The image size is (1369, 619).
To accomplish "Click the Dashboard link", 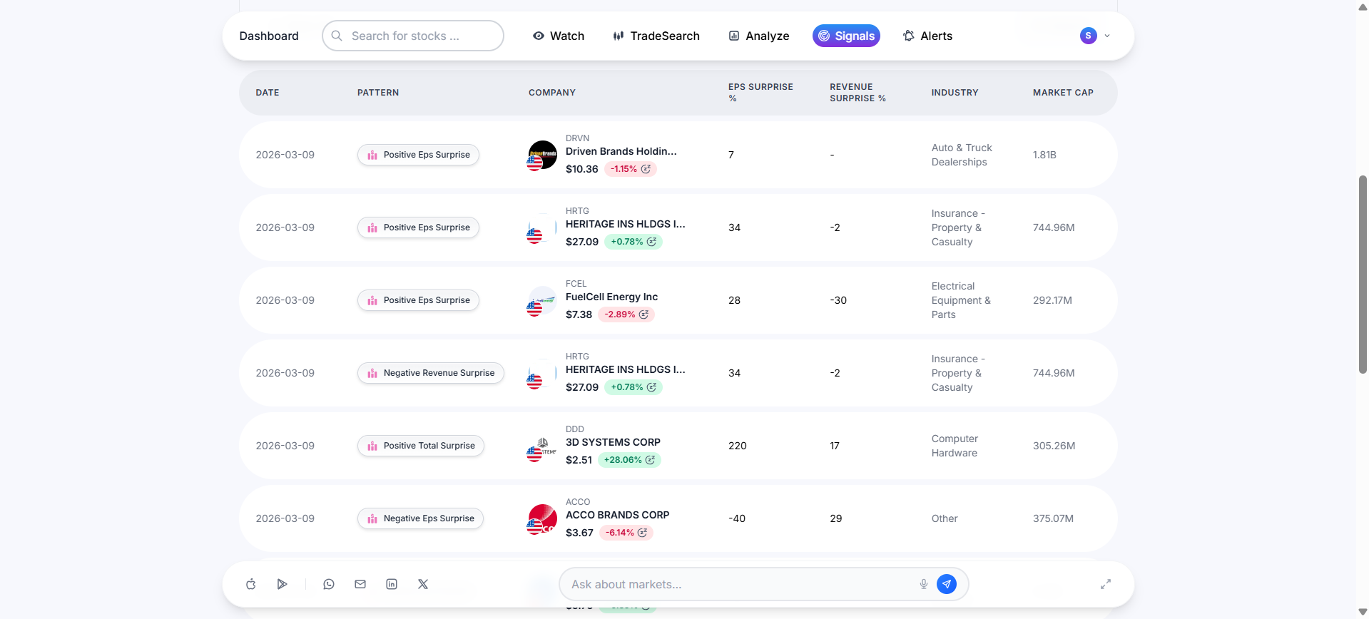I will (269, 36).
